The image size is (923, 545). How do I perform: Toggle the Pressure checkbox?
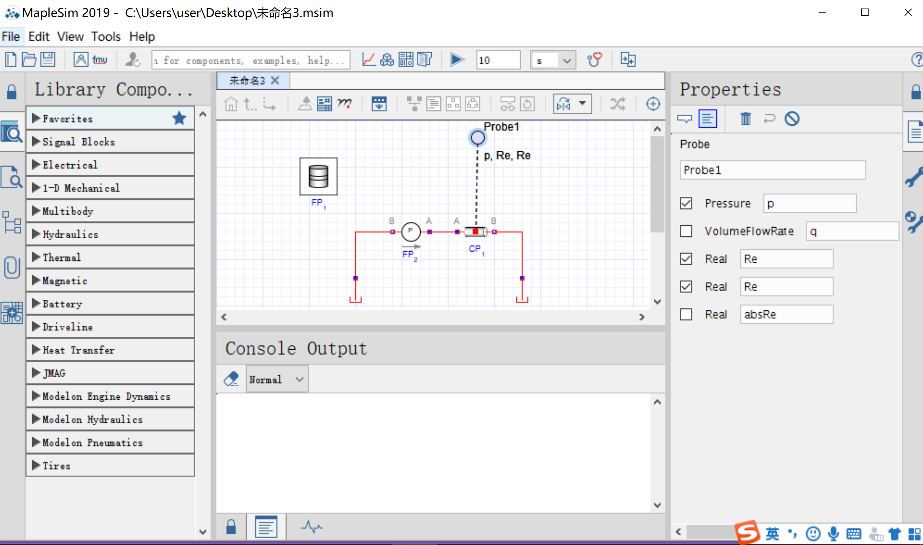click(686, 203)
